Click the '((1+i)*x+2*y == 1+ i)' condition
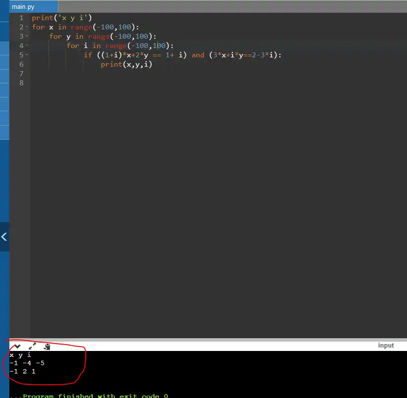Image resolution: width=407 pixels, height=398 pixels. coord(142,55)
